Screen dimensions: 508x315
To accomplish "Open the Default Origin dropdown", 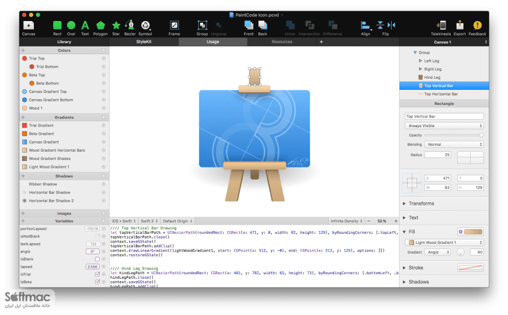I will (x=177, y=221).
